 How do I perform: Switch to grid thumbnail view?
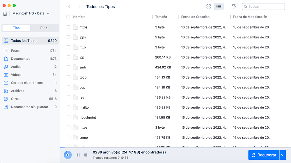coord(209,6)
